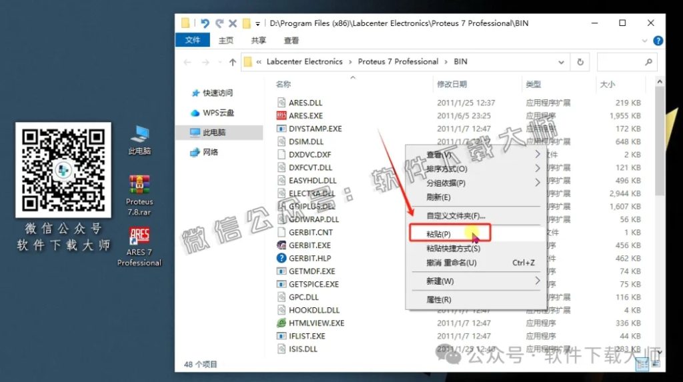Choose 刷新(E) in the context menu
Screen dimensions: 683x382
point(476,197)
